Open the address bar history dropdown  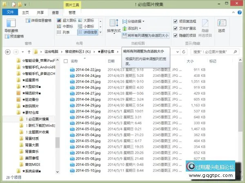pyautogui.click(x=178, y=52)
